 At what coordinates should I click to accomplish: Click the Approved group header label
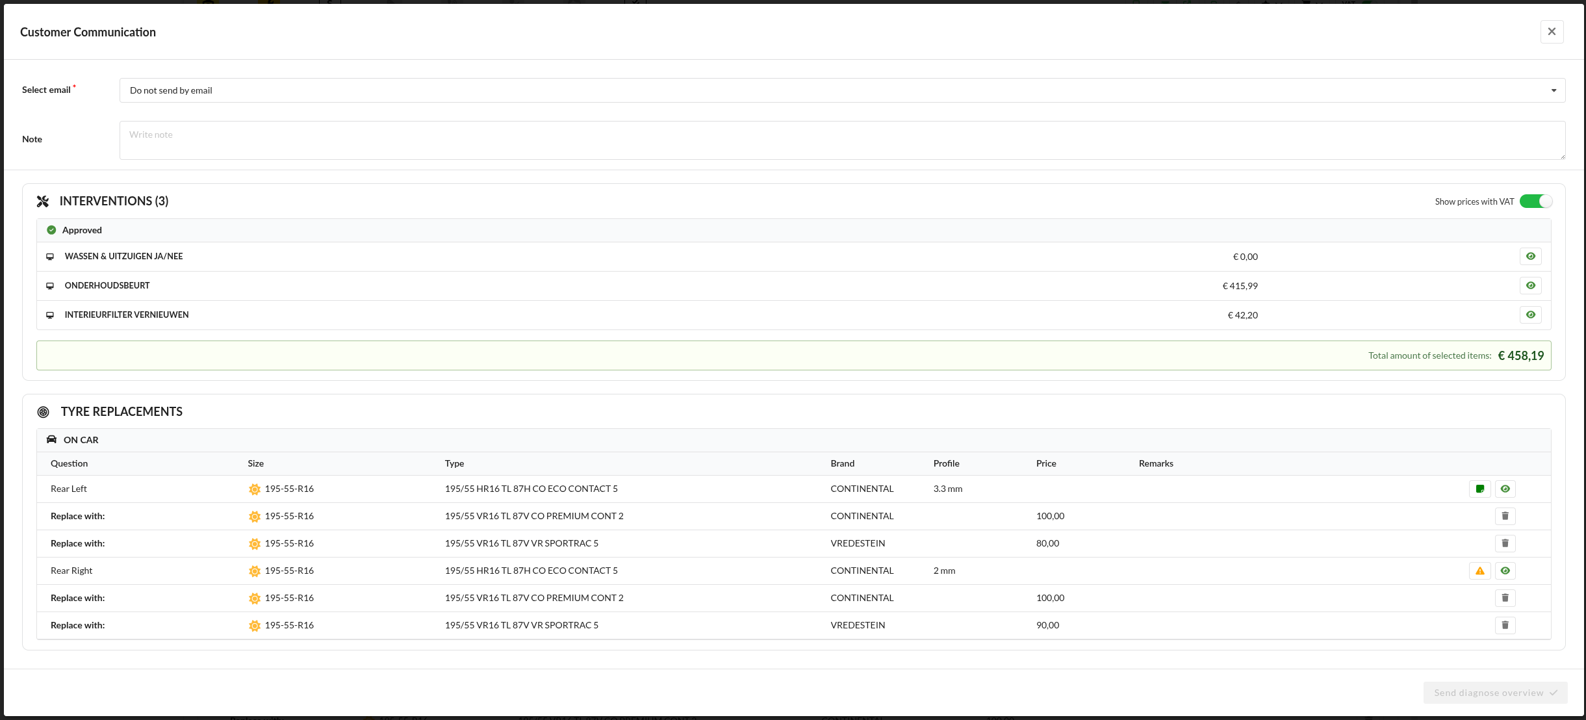tap(82, 230)
